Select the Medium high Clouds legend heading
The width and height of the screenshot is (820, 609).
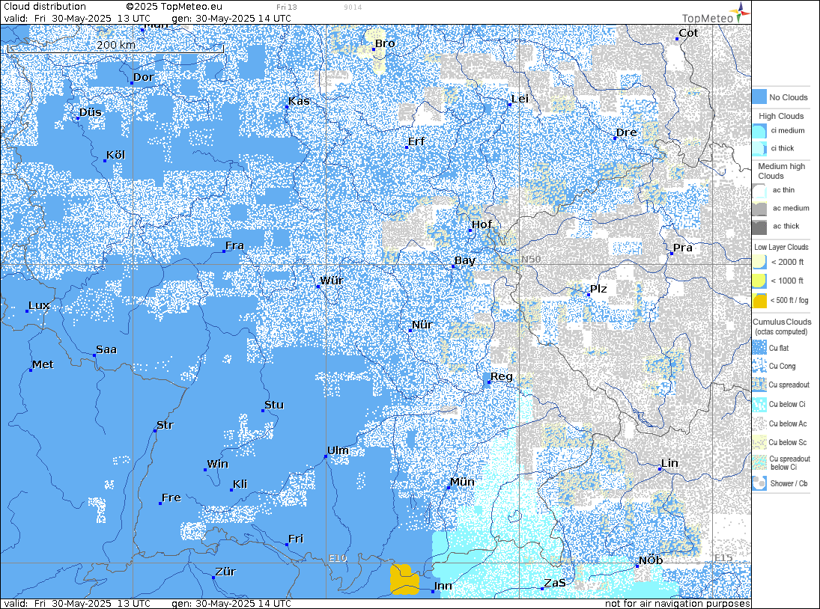click(781, 171)
